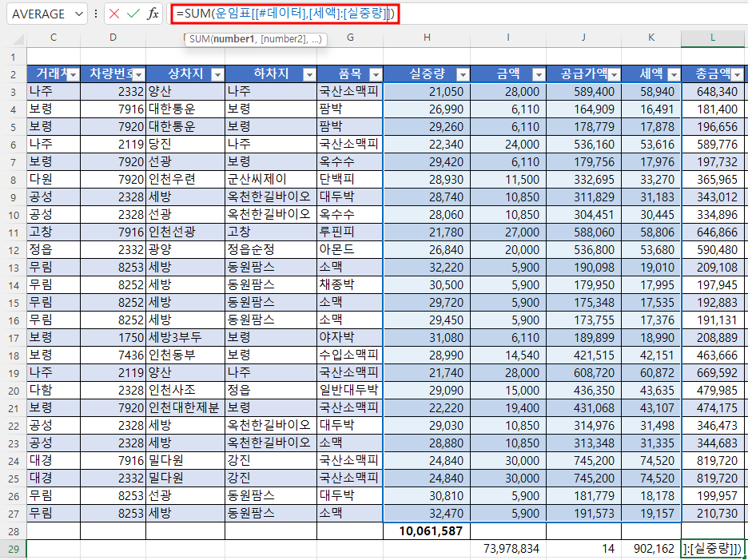Expand the Name Box dropdown
The image size is (748, 560).
coord(79,14)
